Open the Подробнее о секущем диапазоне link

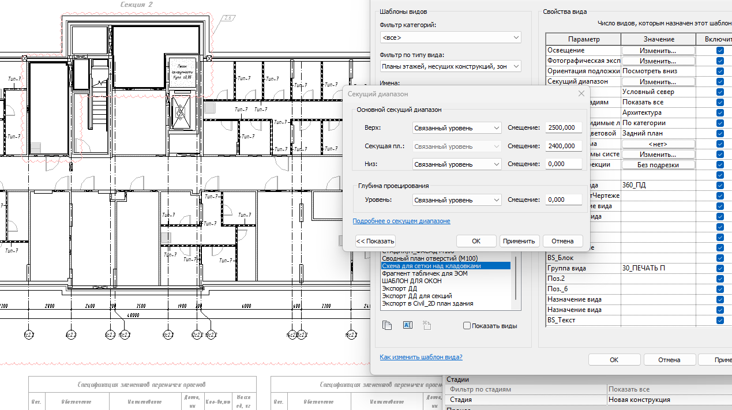[x=401, y=221]
